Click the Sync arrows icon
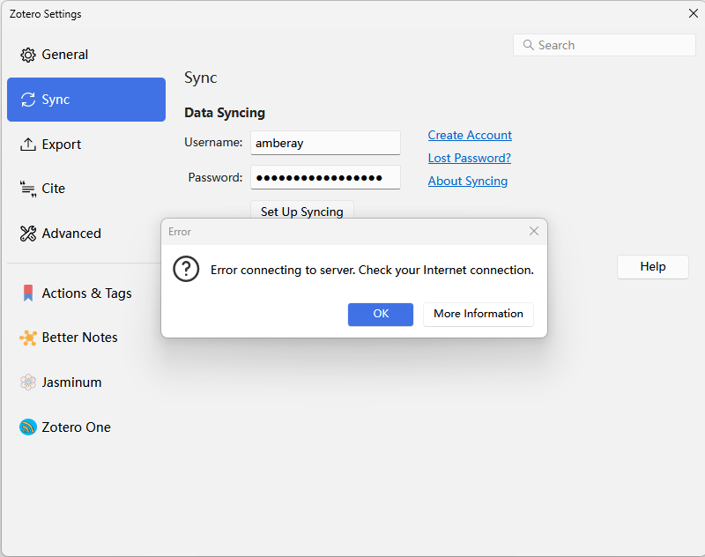The height and width of the screenshot is (557, 705). click(x=28, y=100)
